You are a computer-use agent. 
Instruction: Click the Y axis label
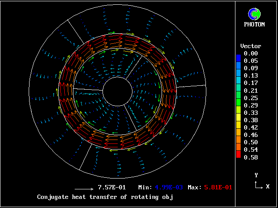pos(256,175)
